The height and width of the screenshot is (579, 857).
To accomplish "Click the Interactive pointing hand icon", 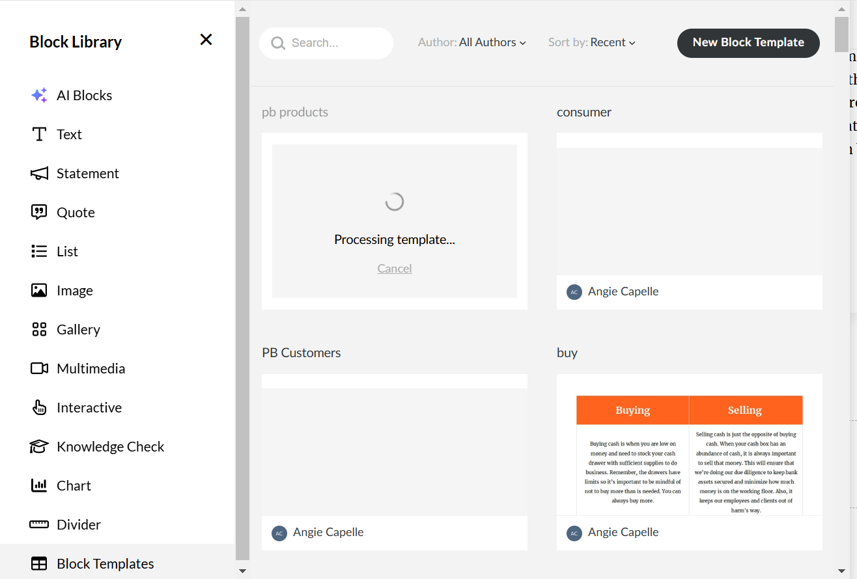I will click(39, 407).
